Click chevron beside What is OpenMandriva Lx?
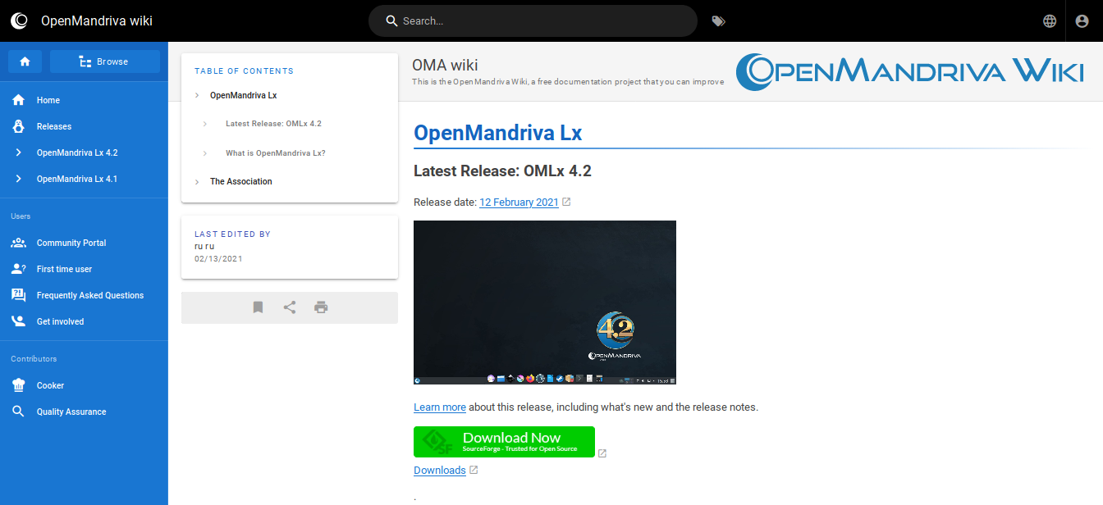 coord(205,153)
